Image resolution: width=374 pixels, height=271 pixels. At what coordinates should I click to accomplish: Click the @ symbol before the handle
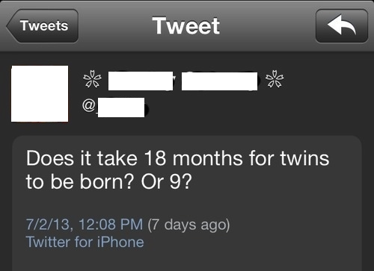88,105
